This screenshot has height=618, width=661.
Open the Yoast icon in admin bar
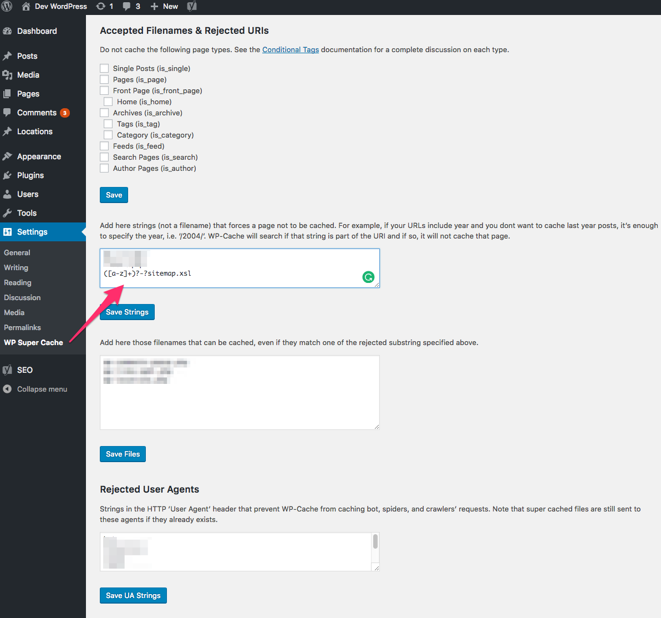(192, 6)
